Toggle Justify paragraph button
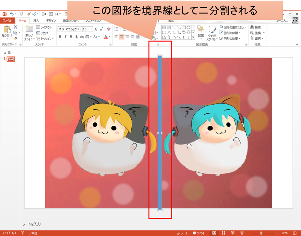Viewport: 301px width, 236px height. [132, 36]
